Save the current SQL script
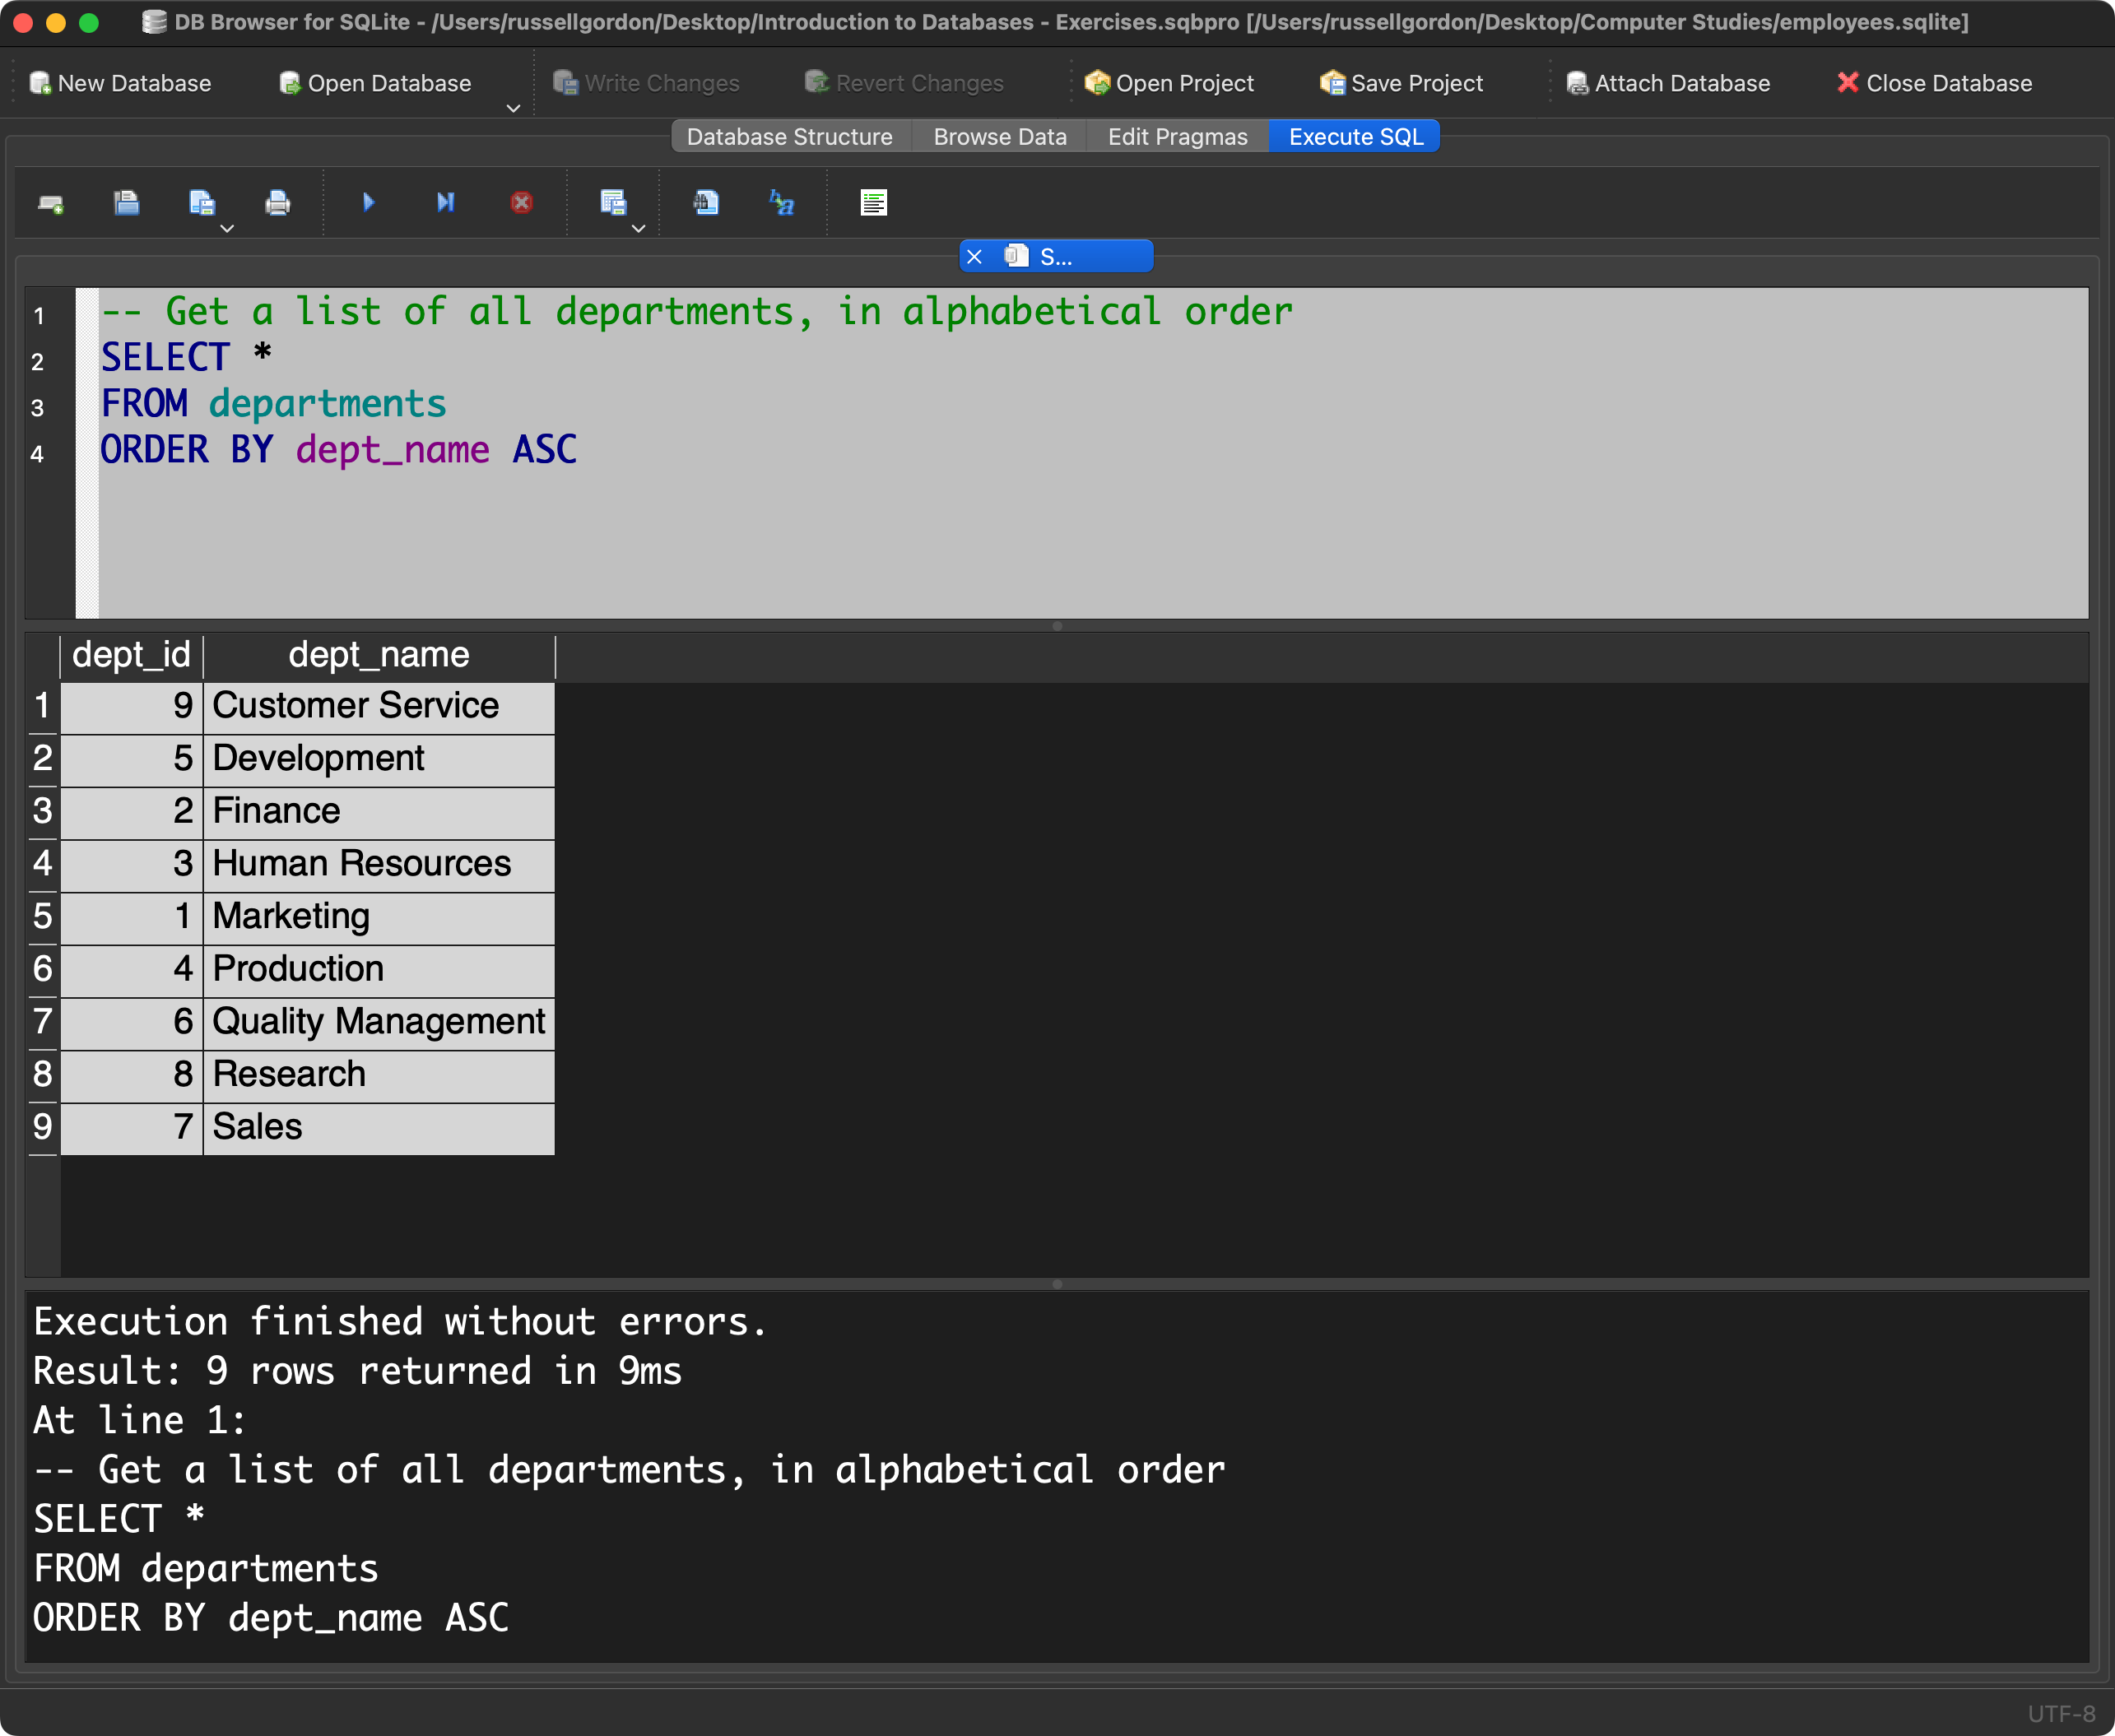This screenshot has height=1736, width=2115. coord(200,203)
